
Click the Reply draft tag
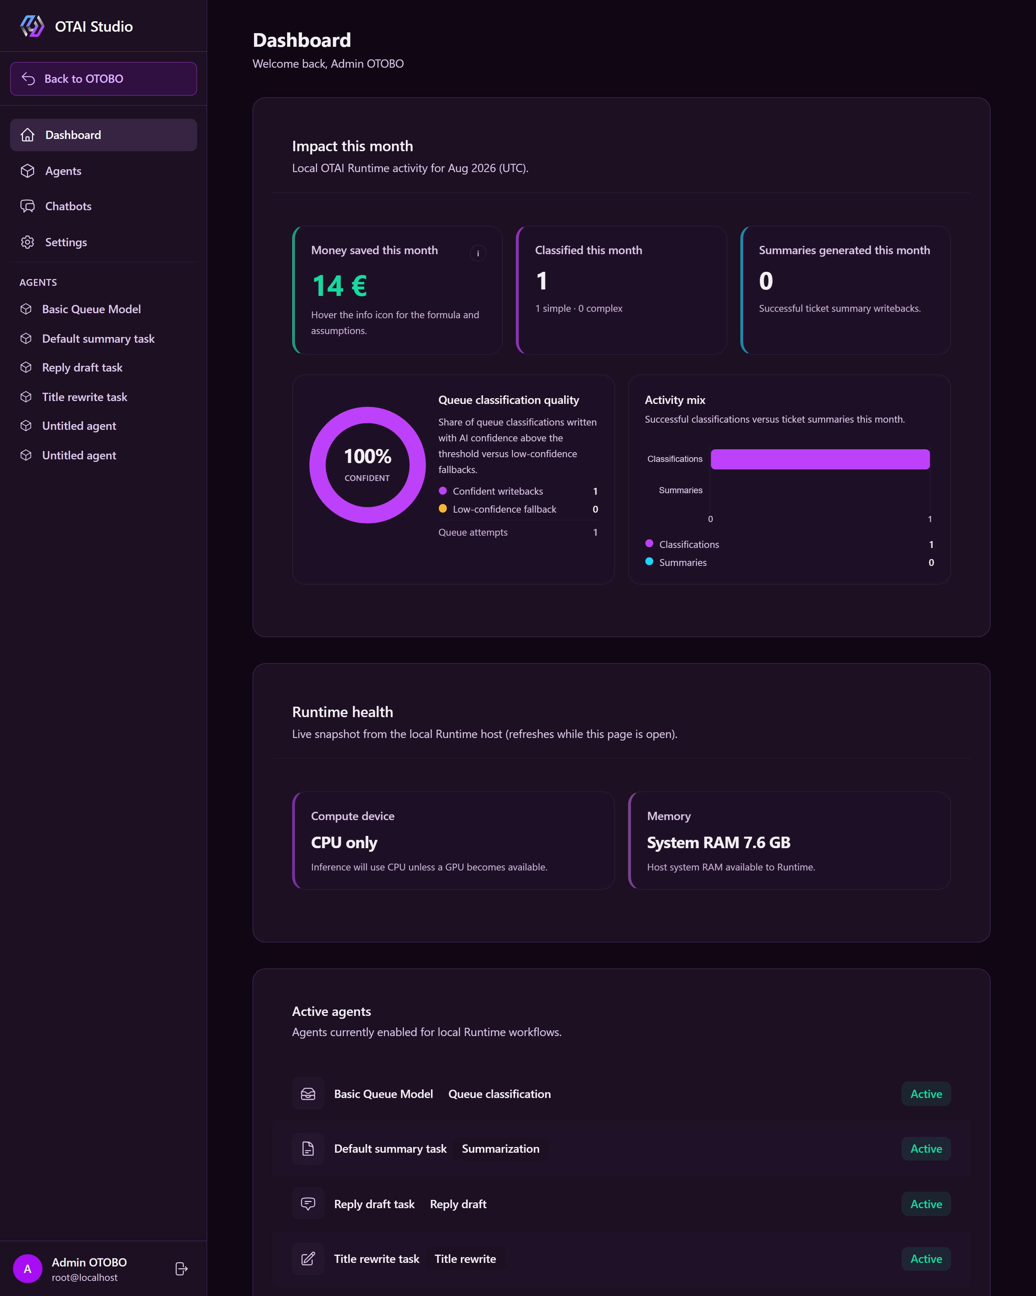[x=458, y=1204]
